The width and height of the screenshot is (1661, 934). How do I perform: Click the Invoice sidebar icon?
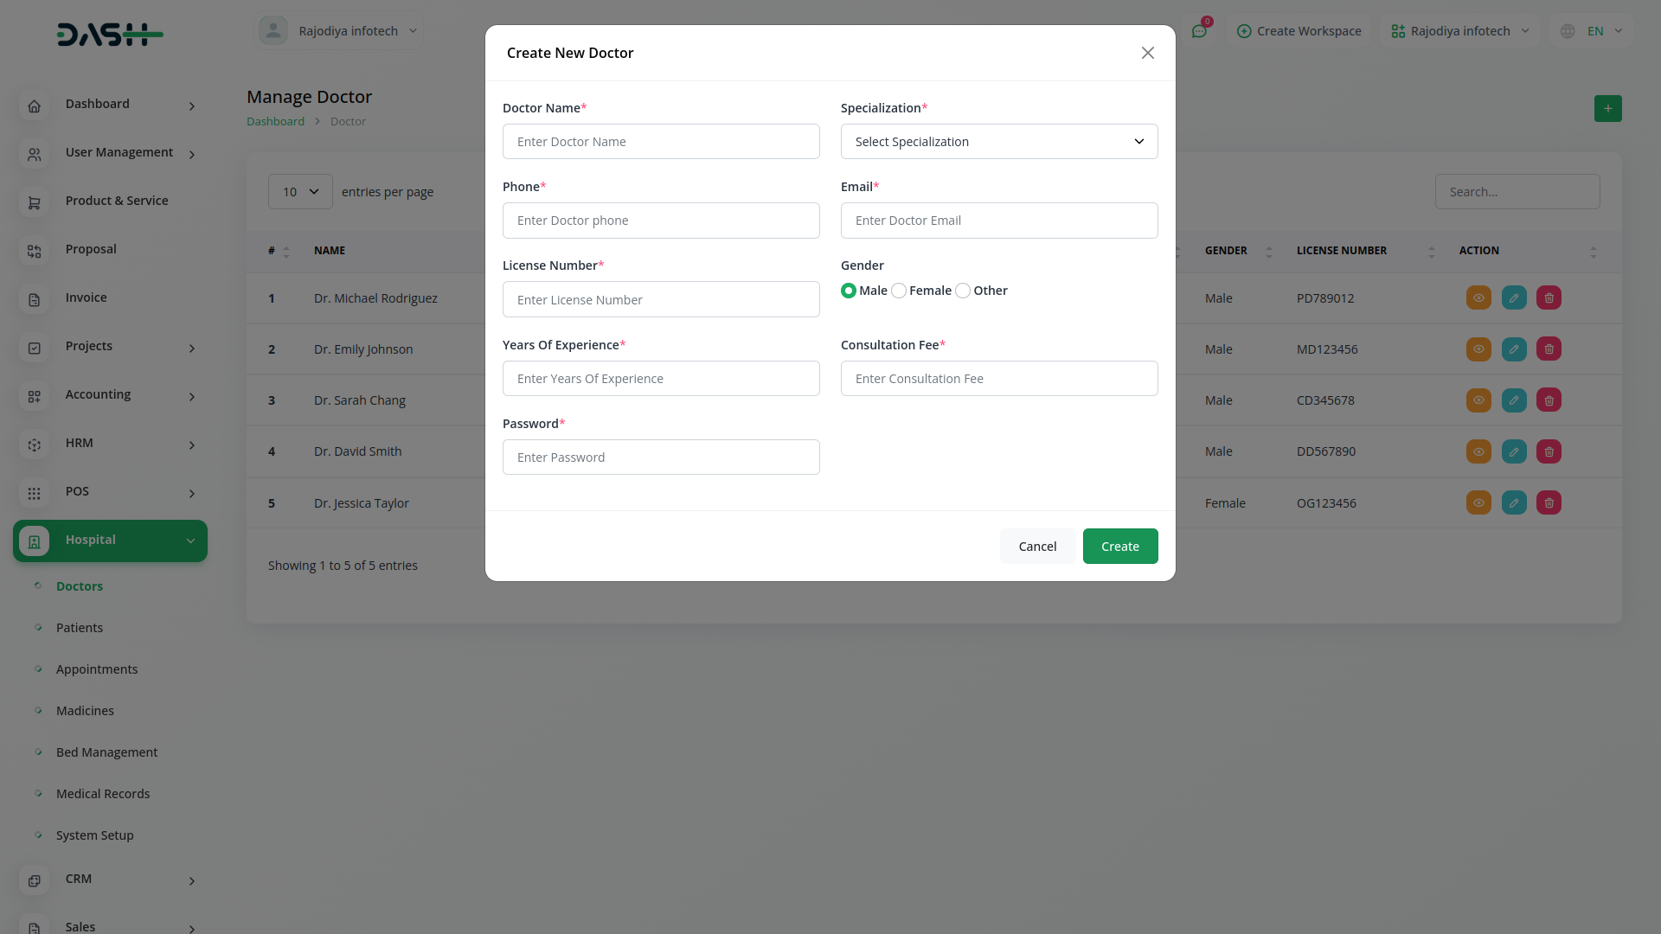pos(35,299)
